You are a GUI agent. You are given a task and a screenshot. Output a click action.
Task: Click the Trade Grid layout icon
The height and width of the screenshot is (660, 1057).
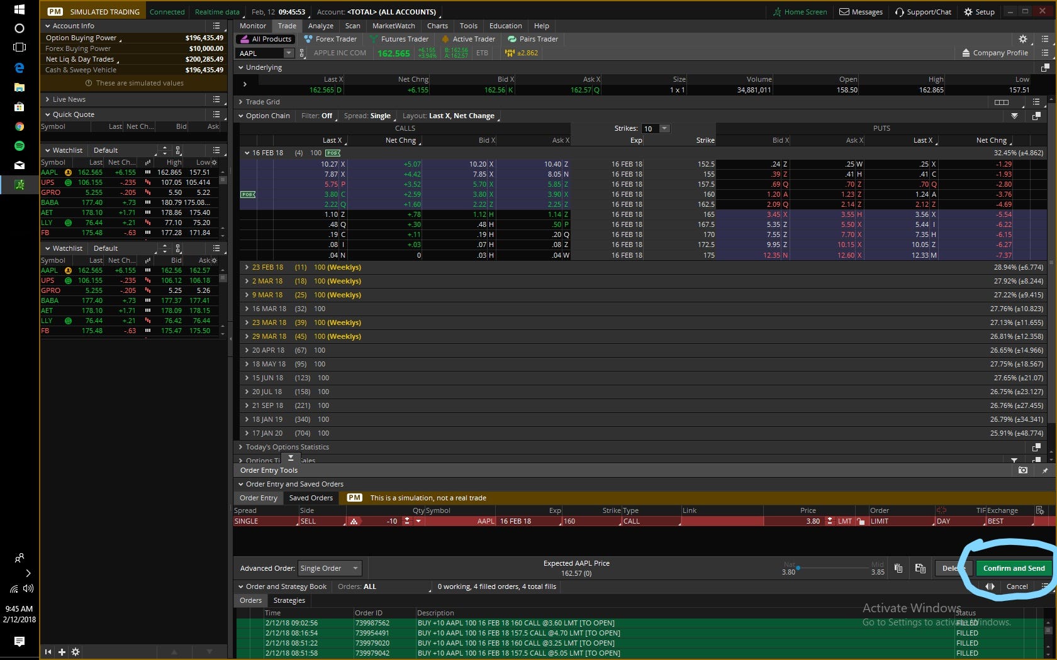pos(1002,102)
